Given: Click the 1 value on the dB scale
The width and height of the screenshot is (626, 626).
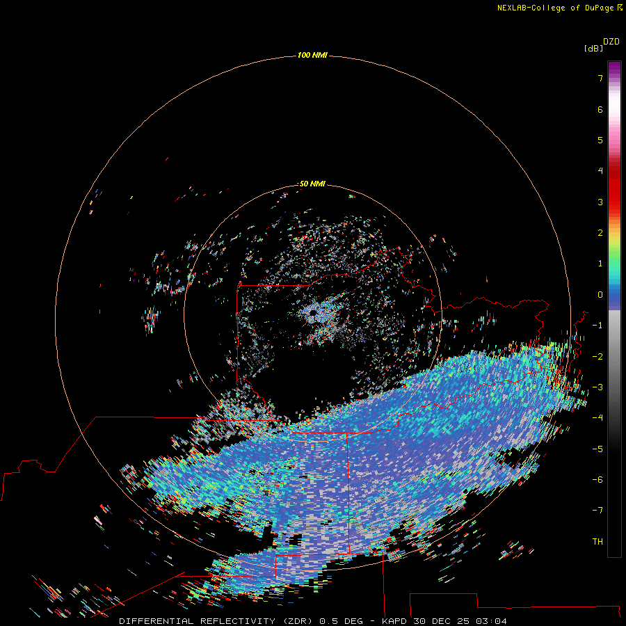Looking at the screenshot, I should 600,264.
